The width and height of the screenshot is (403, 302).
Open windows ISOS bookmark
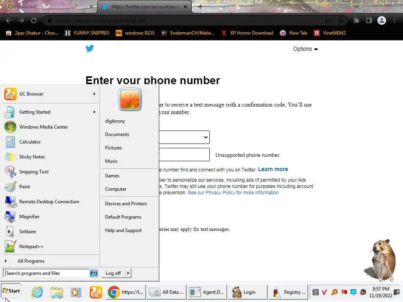coord(135,33)
